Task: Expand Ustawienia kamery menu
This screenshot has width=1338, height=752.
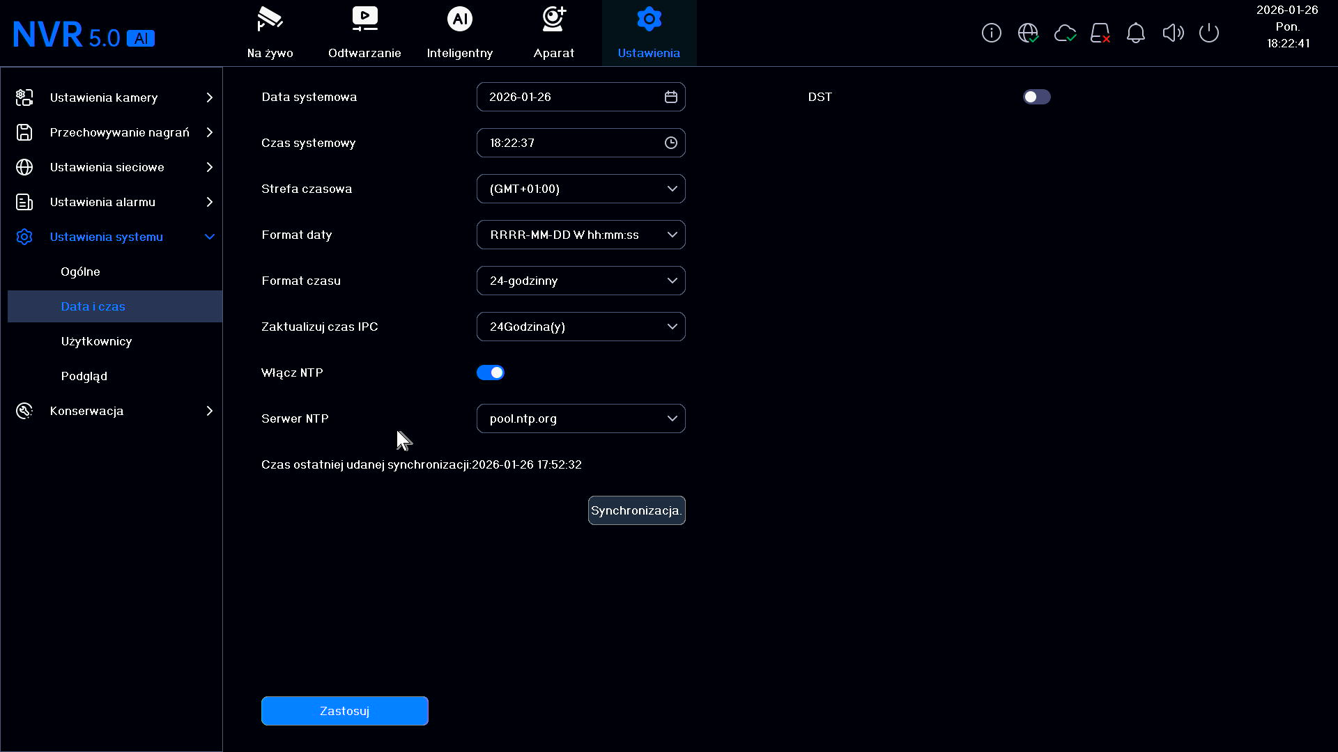Action: [x=115, y=97]
